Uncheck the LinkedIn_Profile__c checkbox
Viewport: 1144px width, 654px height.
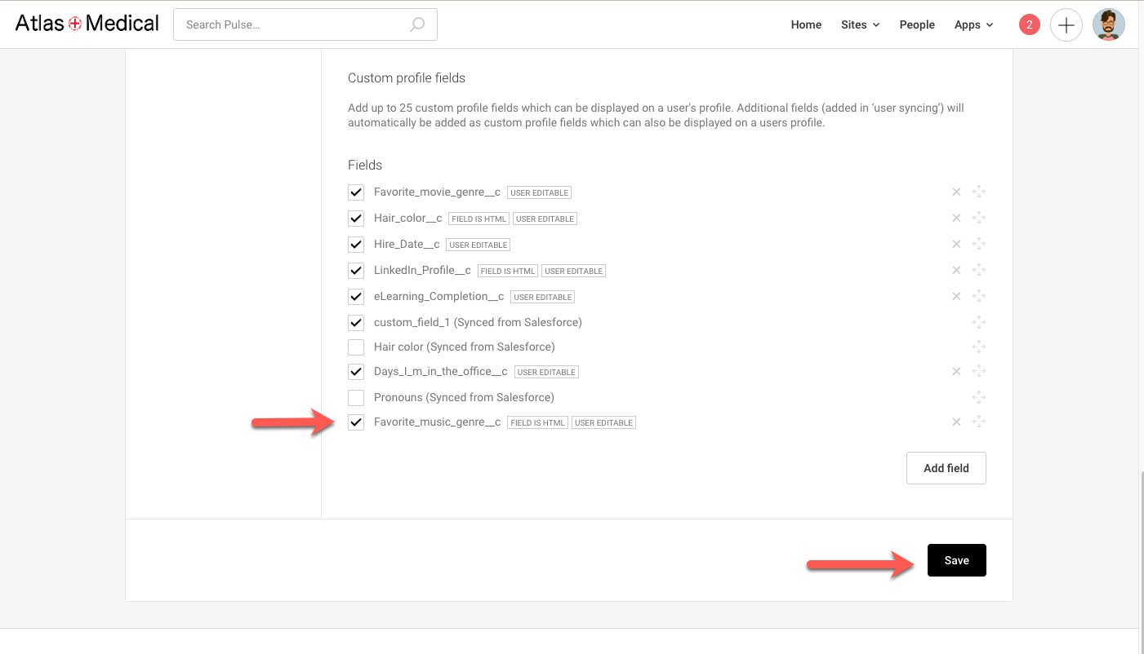coord(356,271)
